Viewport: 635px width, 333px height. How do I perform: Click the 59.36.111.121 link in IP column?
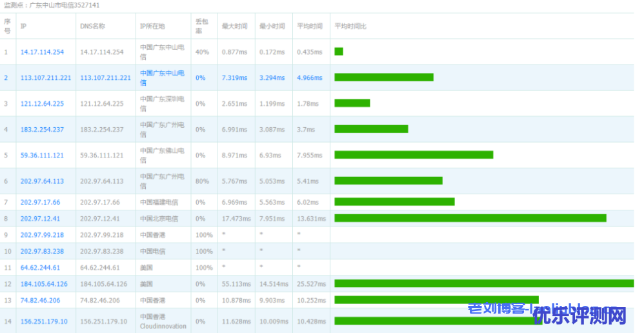[42, 156]
